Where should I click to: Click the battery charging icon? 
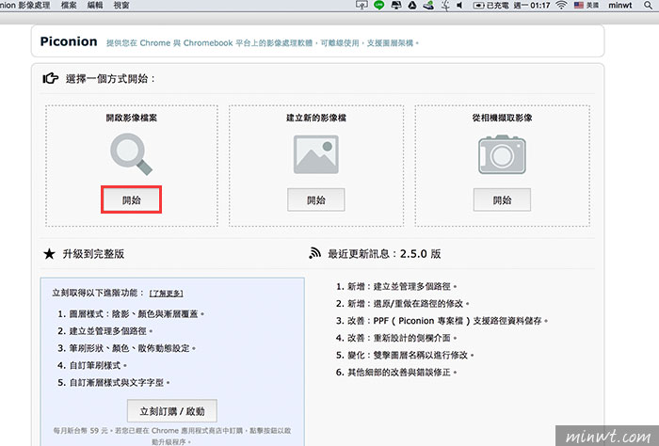pos(478,6)
